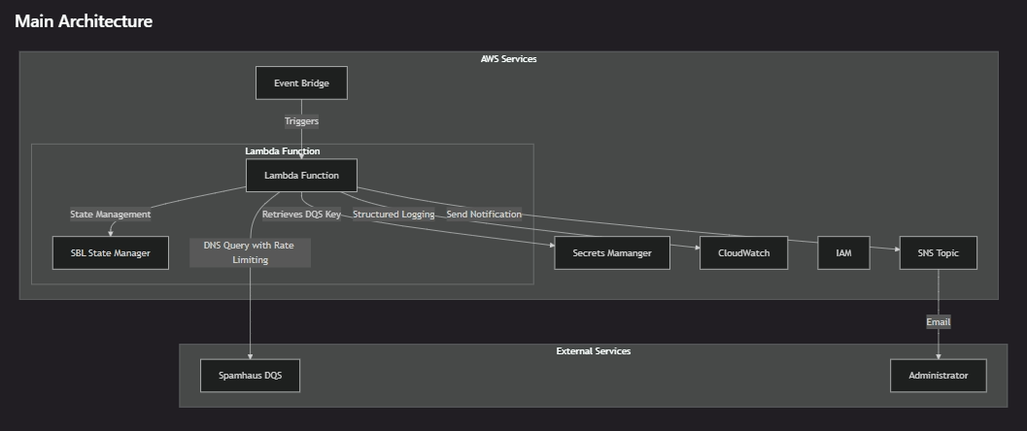The height and width of the screenshot is (431, 1027).
Task: Click the CloudWatch node
Action: point(743,253)
